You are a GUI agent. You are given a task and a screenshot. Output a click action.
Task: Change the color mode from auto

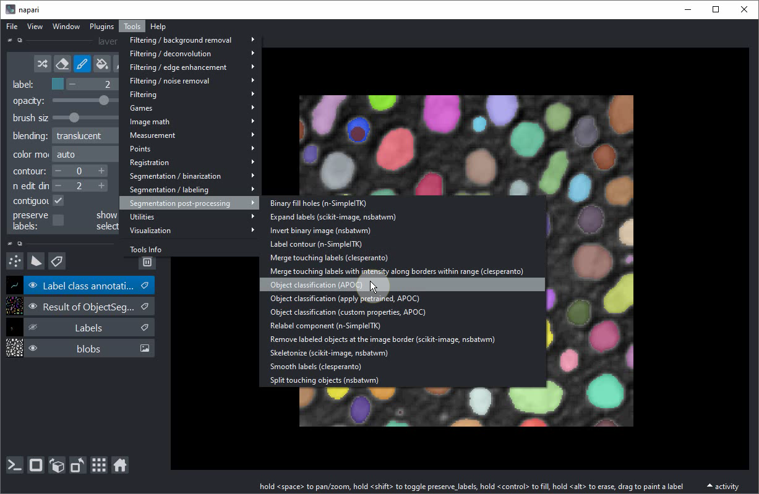[85, 153]
